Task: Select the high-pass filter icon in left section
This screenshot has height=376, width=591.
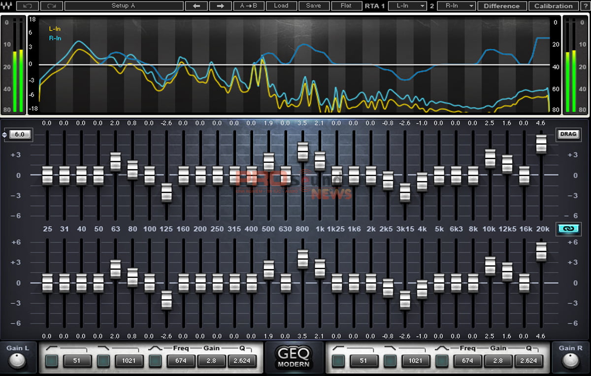Action: [x=53, y=348]
